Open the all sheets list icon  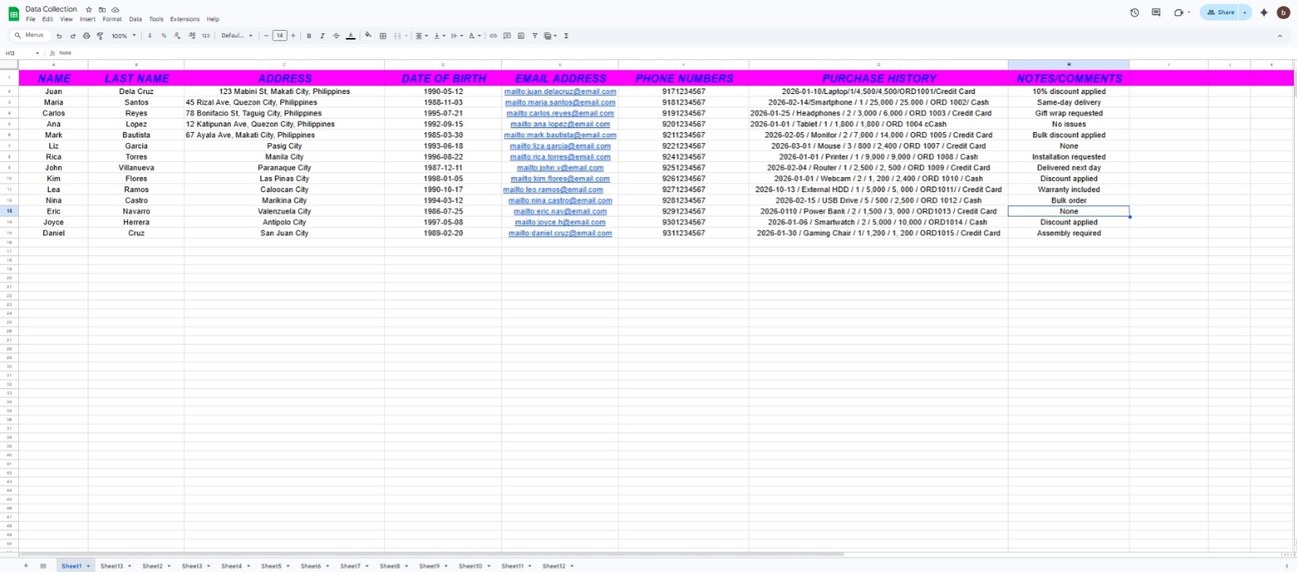(43, 566)
